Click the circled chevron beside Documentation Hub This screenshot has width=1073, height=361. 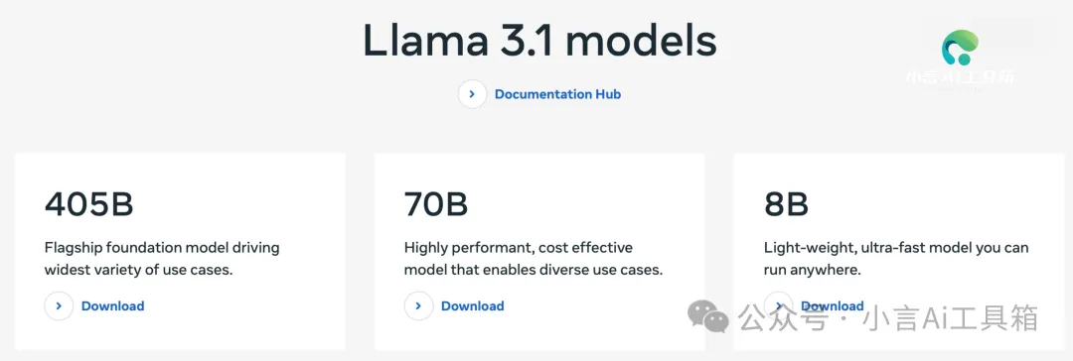(472, 94)
